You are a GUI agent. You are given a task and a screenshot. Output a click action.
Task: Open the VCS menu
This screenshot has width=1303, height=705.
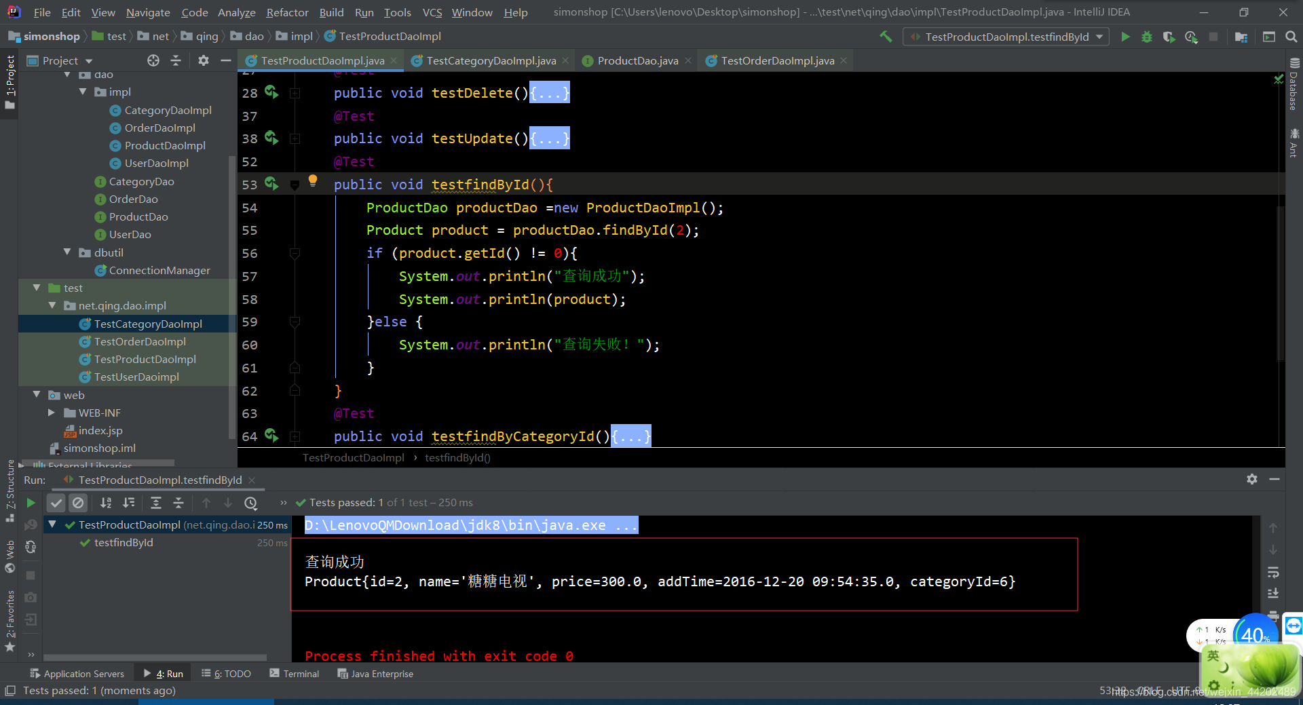click(x=432, y=12)
